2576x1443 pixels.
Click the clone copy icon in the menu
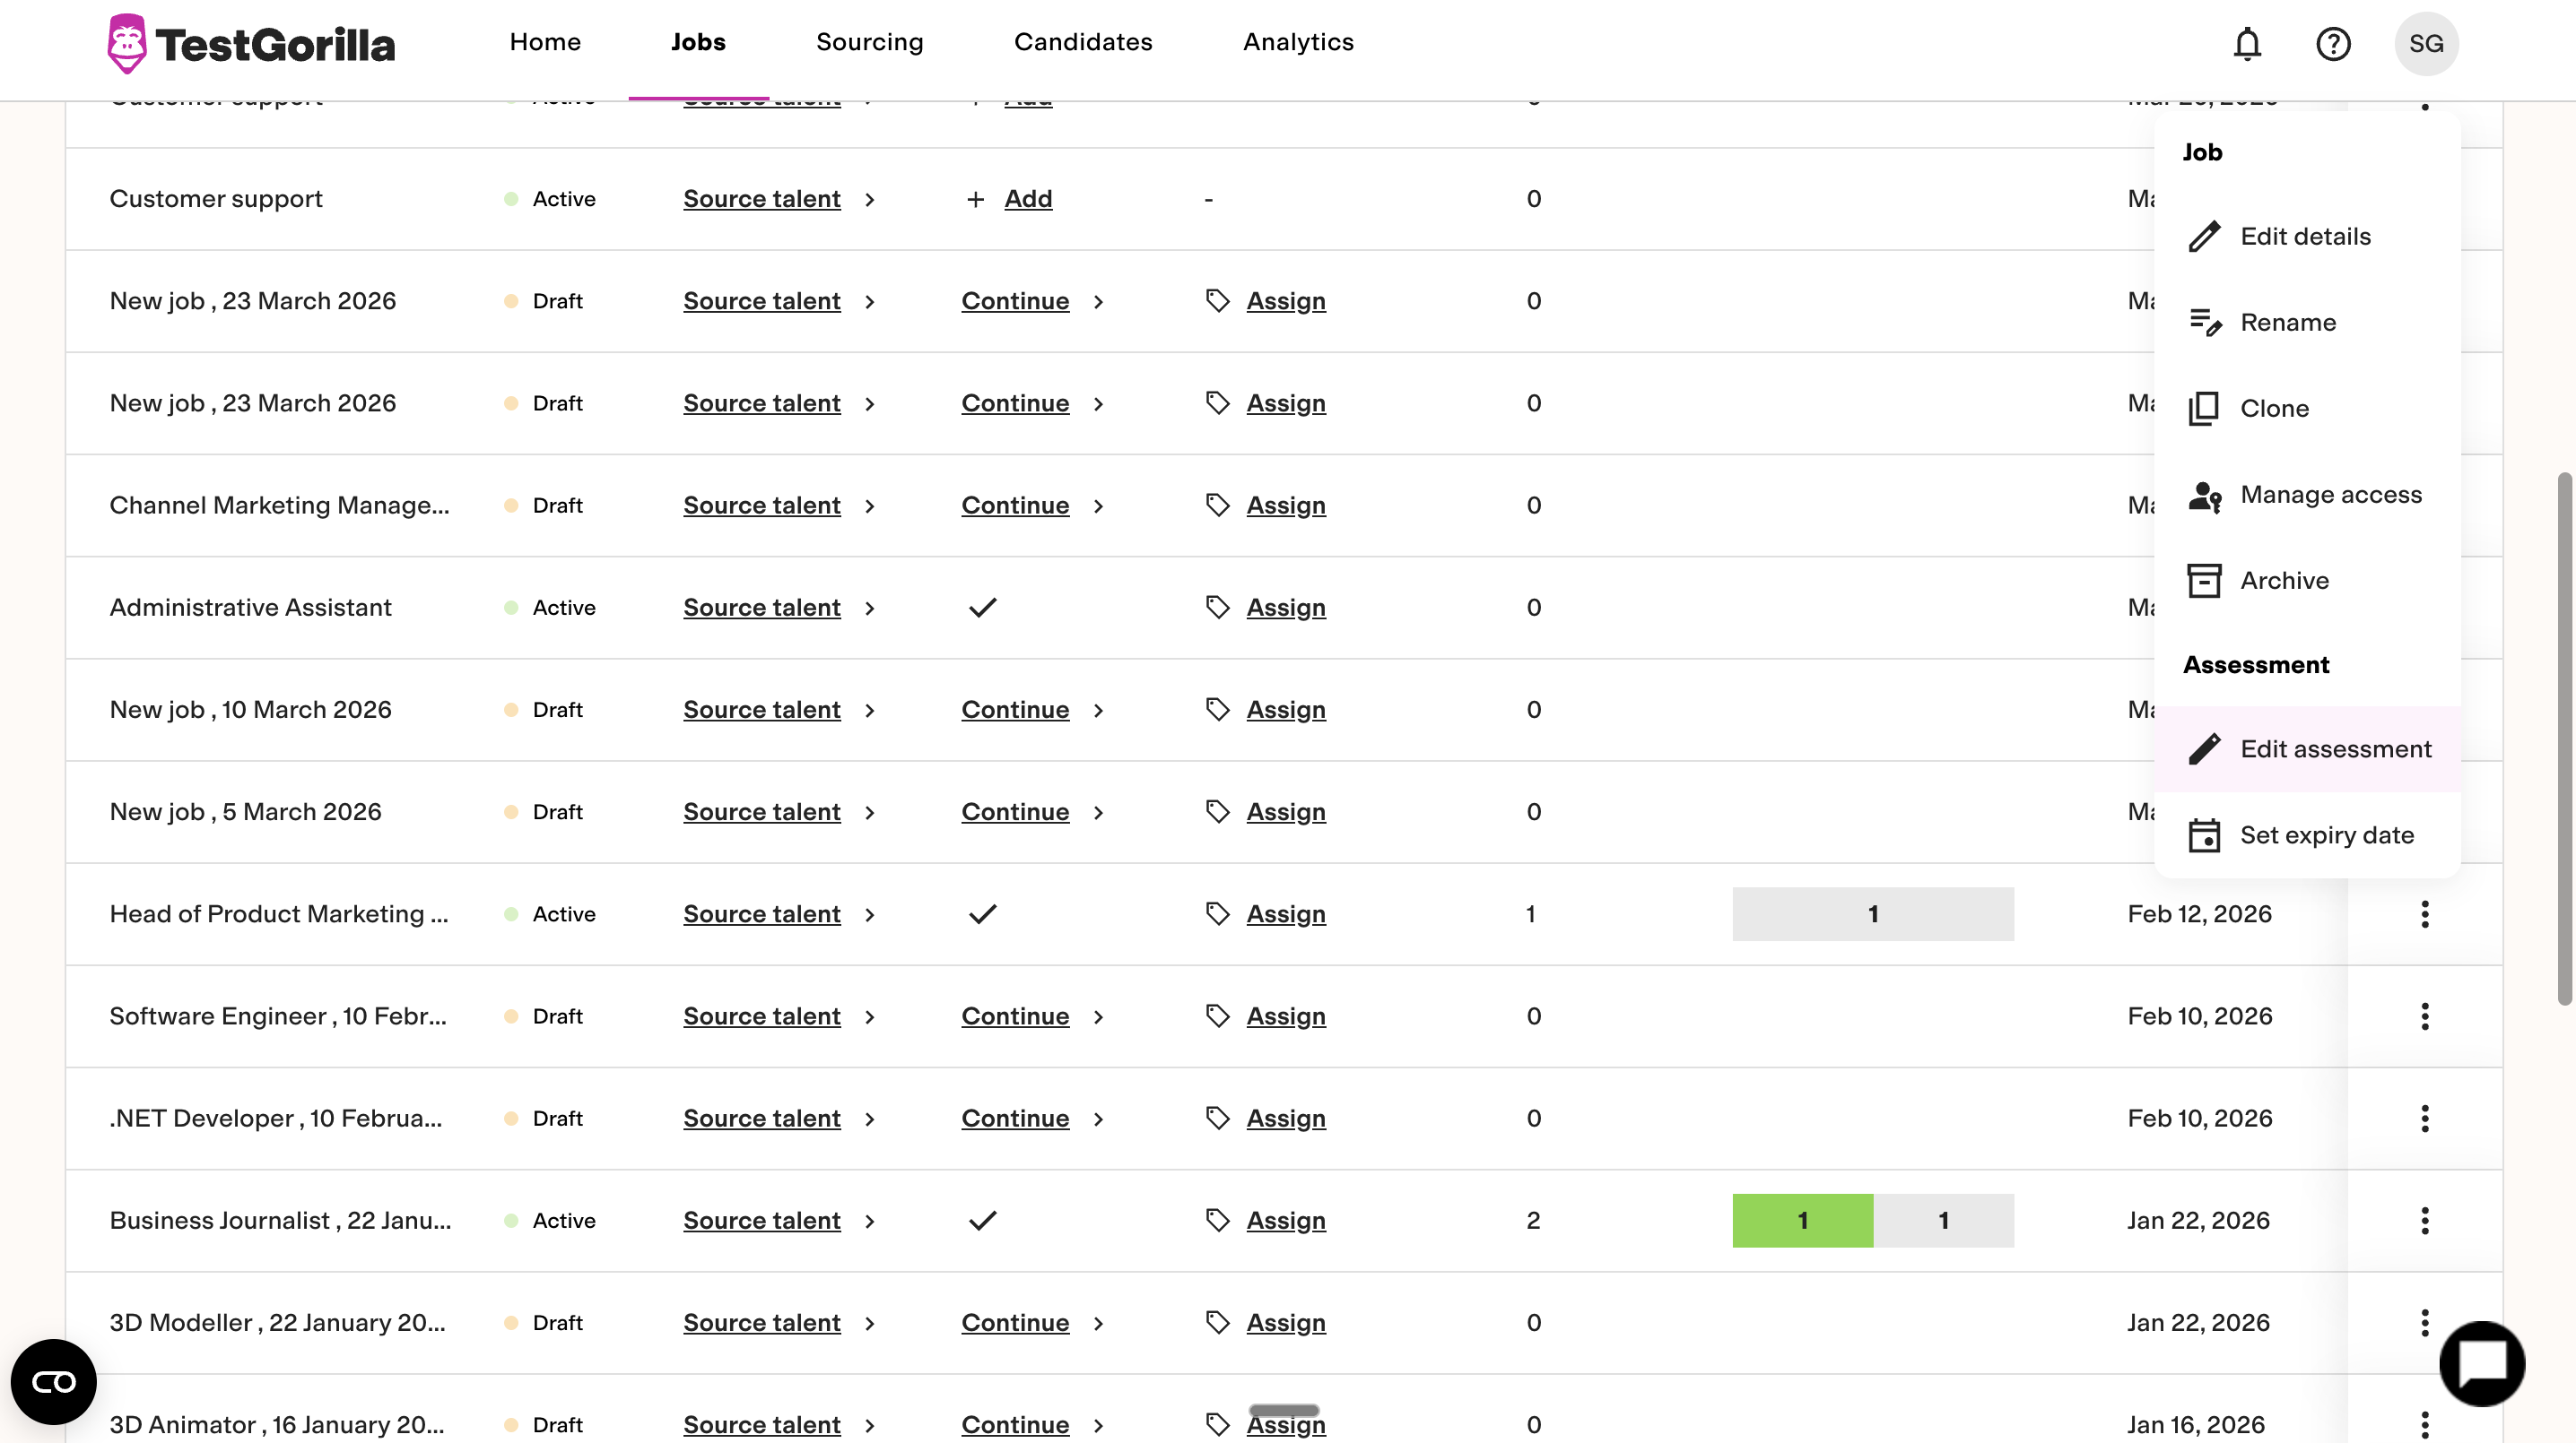(2204, 409)
